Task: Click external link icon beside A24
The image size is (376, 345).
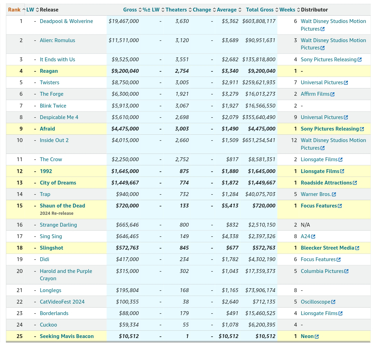Action: click(x=313, y=237)
